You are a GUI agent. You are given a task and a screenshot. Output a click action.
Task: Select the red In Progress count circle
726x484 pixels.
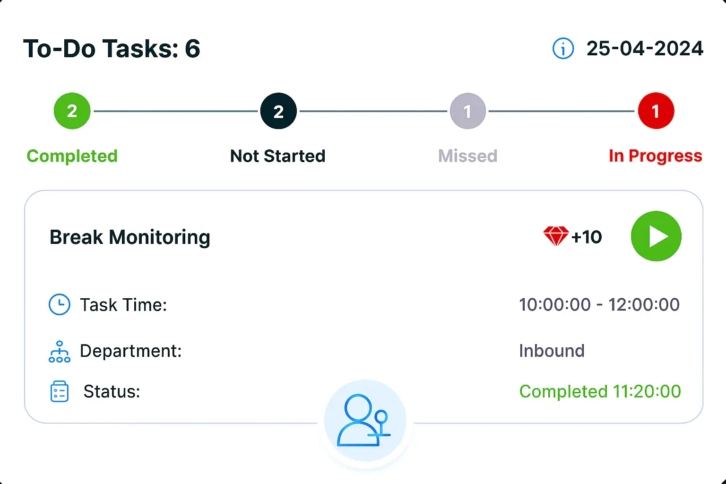(x=656, y=111)
